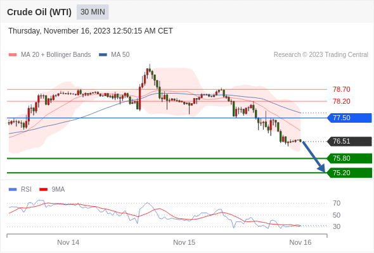Click the Crude Oil (WTI) title

pyautogui.click(x=39, y=12)
